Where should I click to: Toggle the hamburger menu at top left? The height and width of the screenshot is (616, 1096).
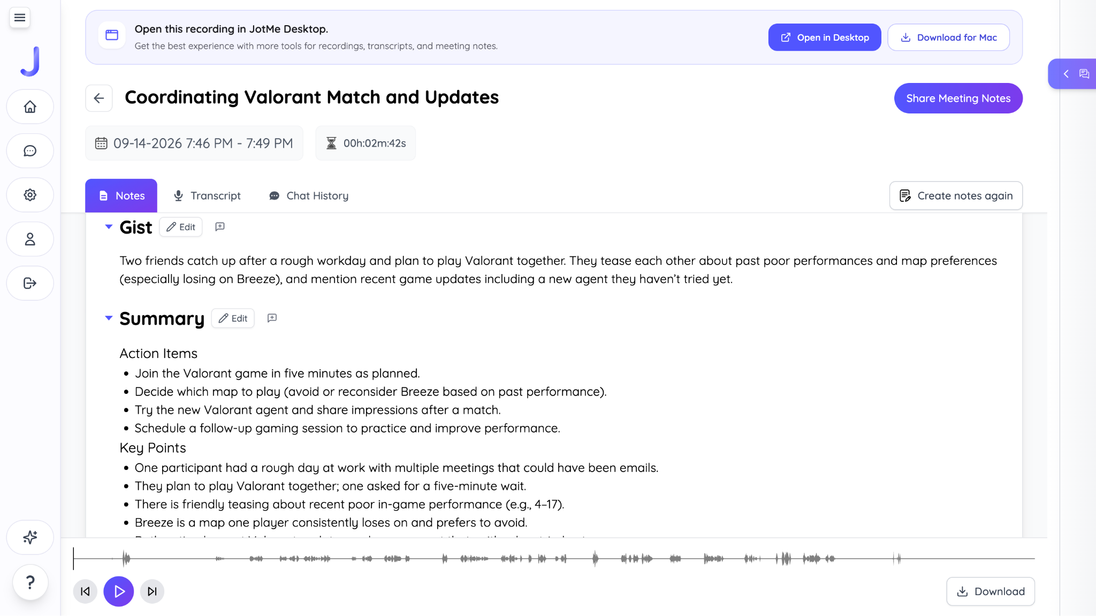20,18
